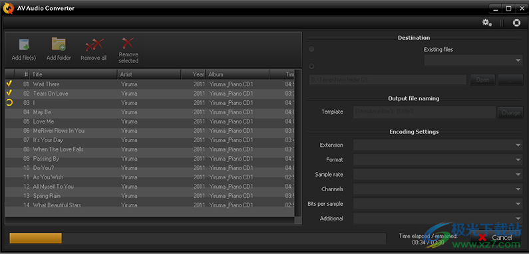This screenshot has width=529, height=255.
Task: Select the track "Passing By"
Action: [x=150, y=158]
